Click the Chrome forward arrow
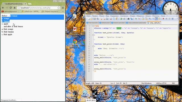Viewport: 182px width, 102px height. tap(7, 8)
